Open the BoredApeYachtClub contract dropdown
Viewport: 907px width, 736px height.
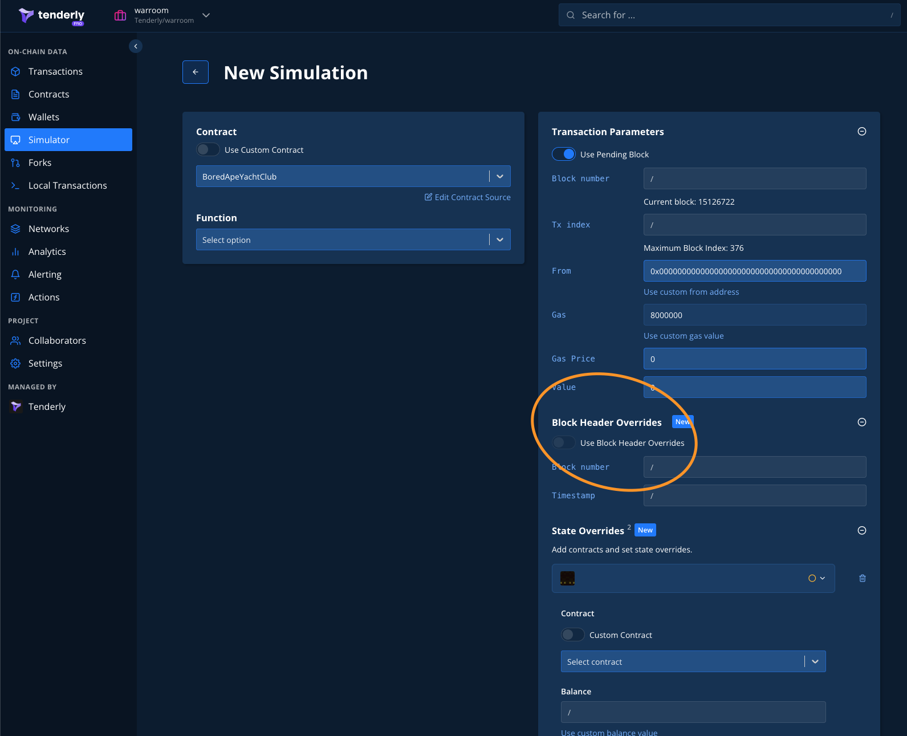pyautogui.click(x=353, y=176)
